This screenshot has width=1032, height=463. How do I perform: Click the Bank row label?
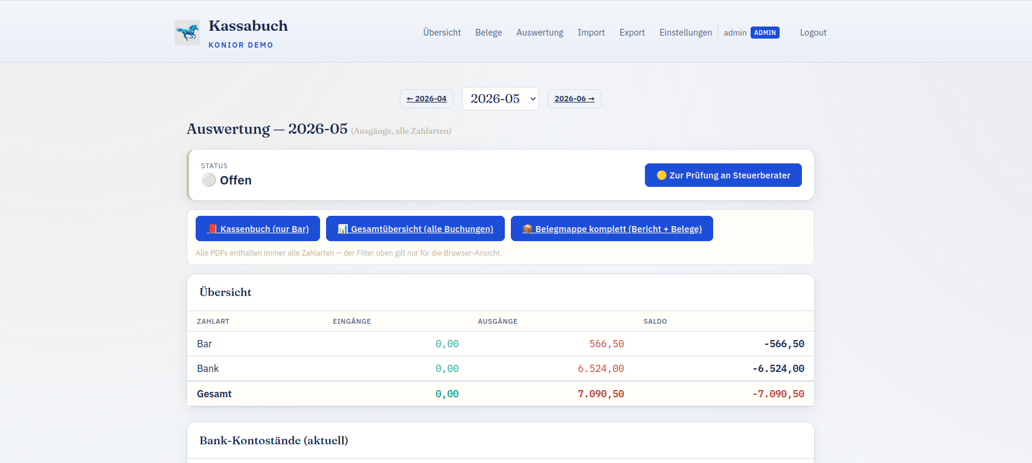pyautogui.click(x=208, y=368)
